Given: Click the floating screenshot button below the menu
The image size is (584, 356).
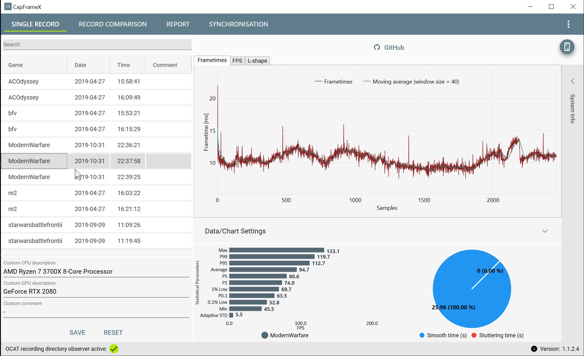Looking at the screenshot, I should (x=567, y=47).
